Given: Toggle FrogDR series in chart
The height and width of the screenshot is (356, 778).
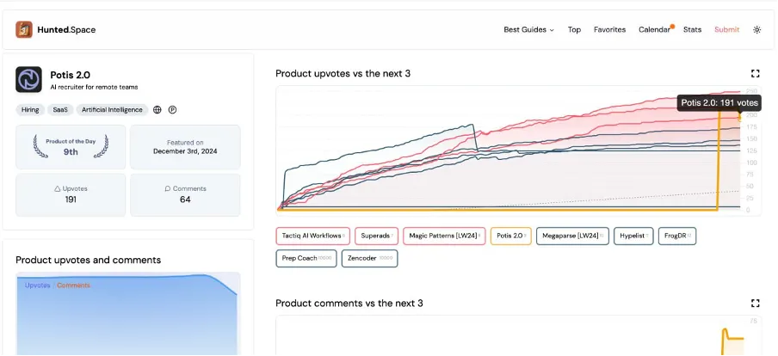Looking at the screenshot, I should click(x=677, y=236).
